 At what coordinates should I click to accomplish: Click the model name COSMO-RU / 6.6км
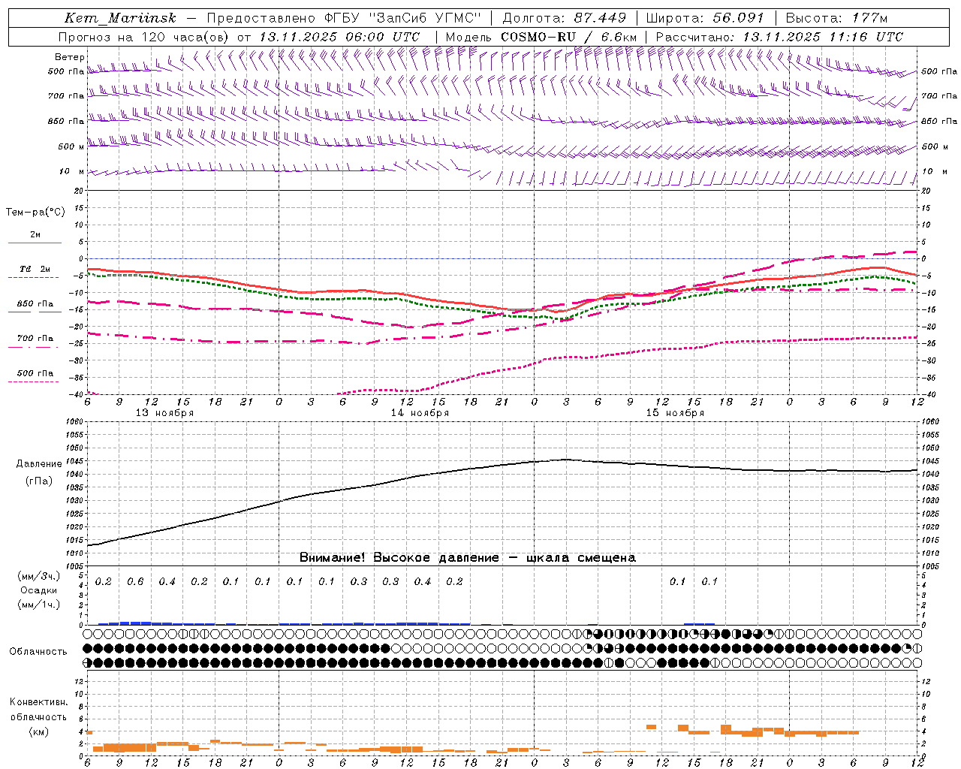click(x=569, y=37)
